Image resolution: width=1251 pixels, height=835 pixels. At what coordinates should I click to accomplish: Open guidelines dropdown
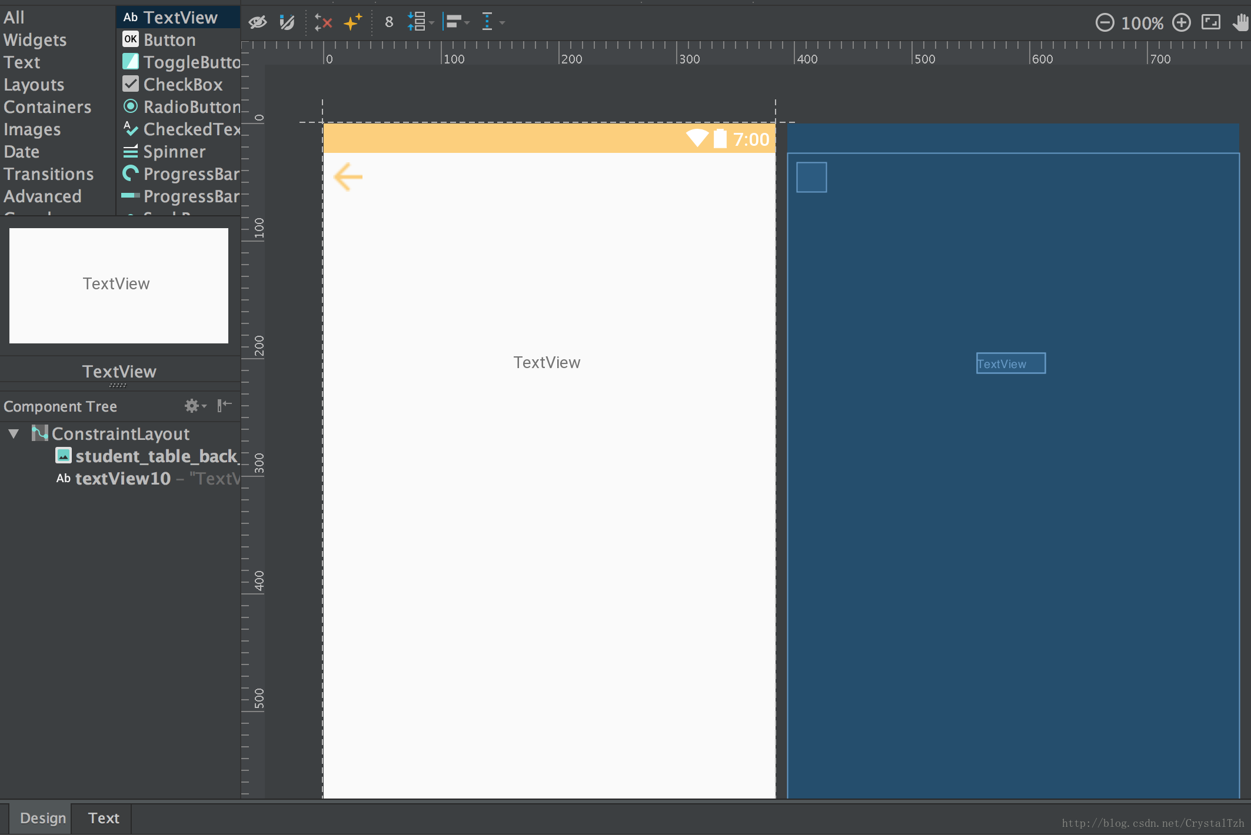(493, 22)
